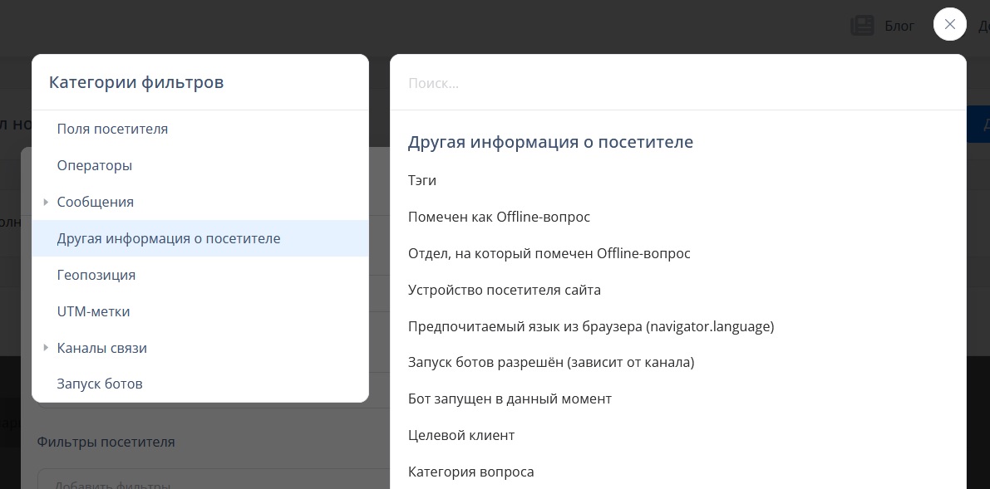
Task: Expand the Сообщения category arrow
Action: coord(46,202)
